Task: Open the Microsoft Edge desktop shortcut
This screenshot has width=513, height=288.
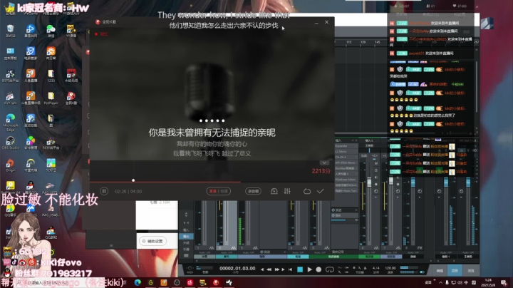Action: coord(10,122)
